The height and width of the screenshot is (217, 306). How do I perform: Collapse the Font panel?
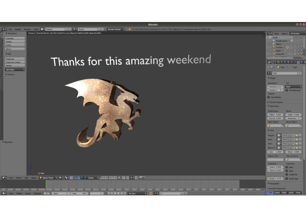click(271, 130)
